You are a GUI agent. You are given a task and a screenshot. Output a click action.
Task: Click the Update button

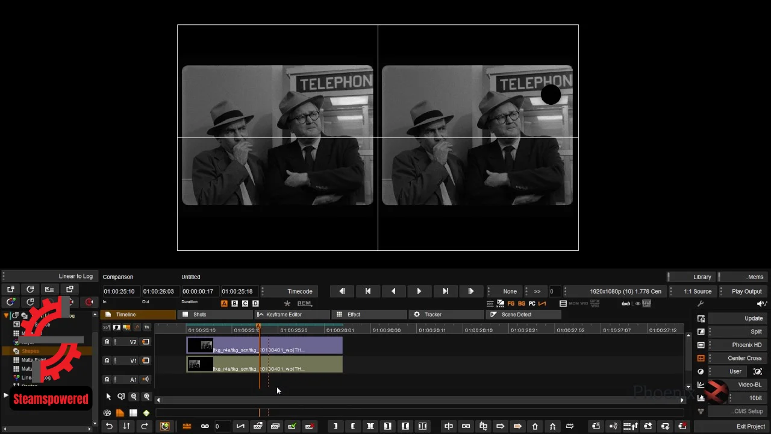coord(738,318)
